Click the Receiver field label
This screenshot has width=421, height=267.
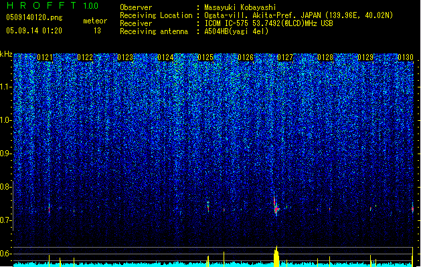[136, 23]
